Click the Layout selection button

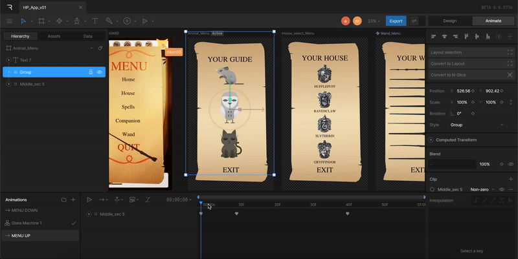point(471,52)
